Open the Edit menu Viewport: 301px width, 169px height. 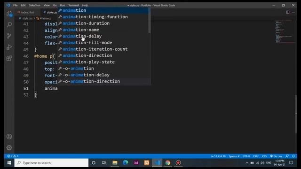point(23,5)
